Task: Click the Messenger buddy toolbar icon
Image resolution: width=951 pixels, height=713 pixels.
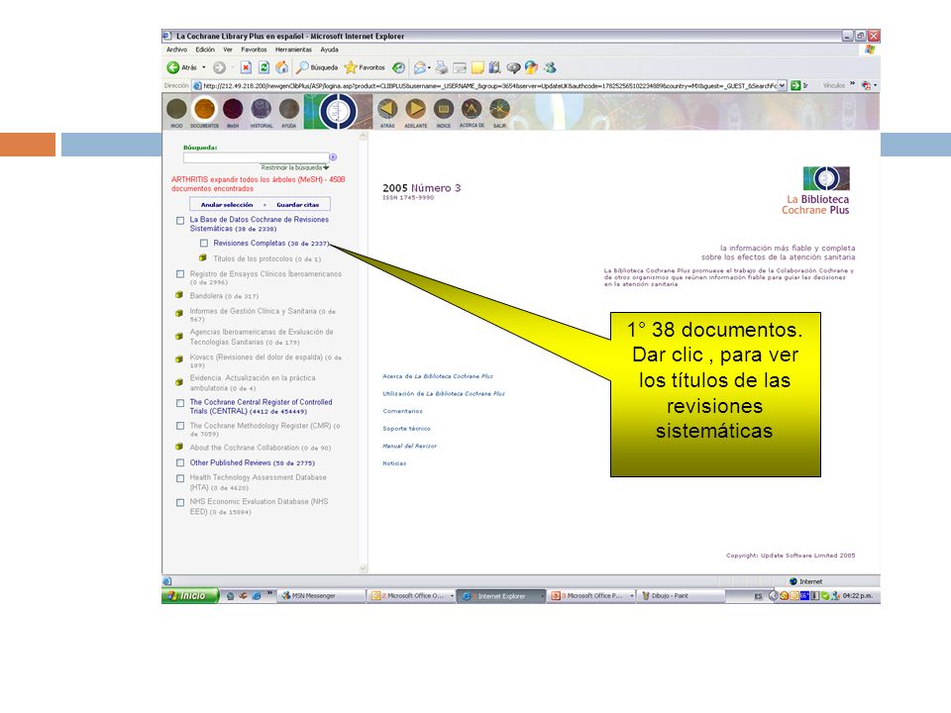Action: (x=550, y=67)
